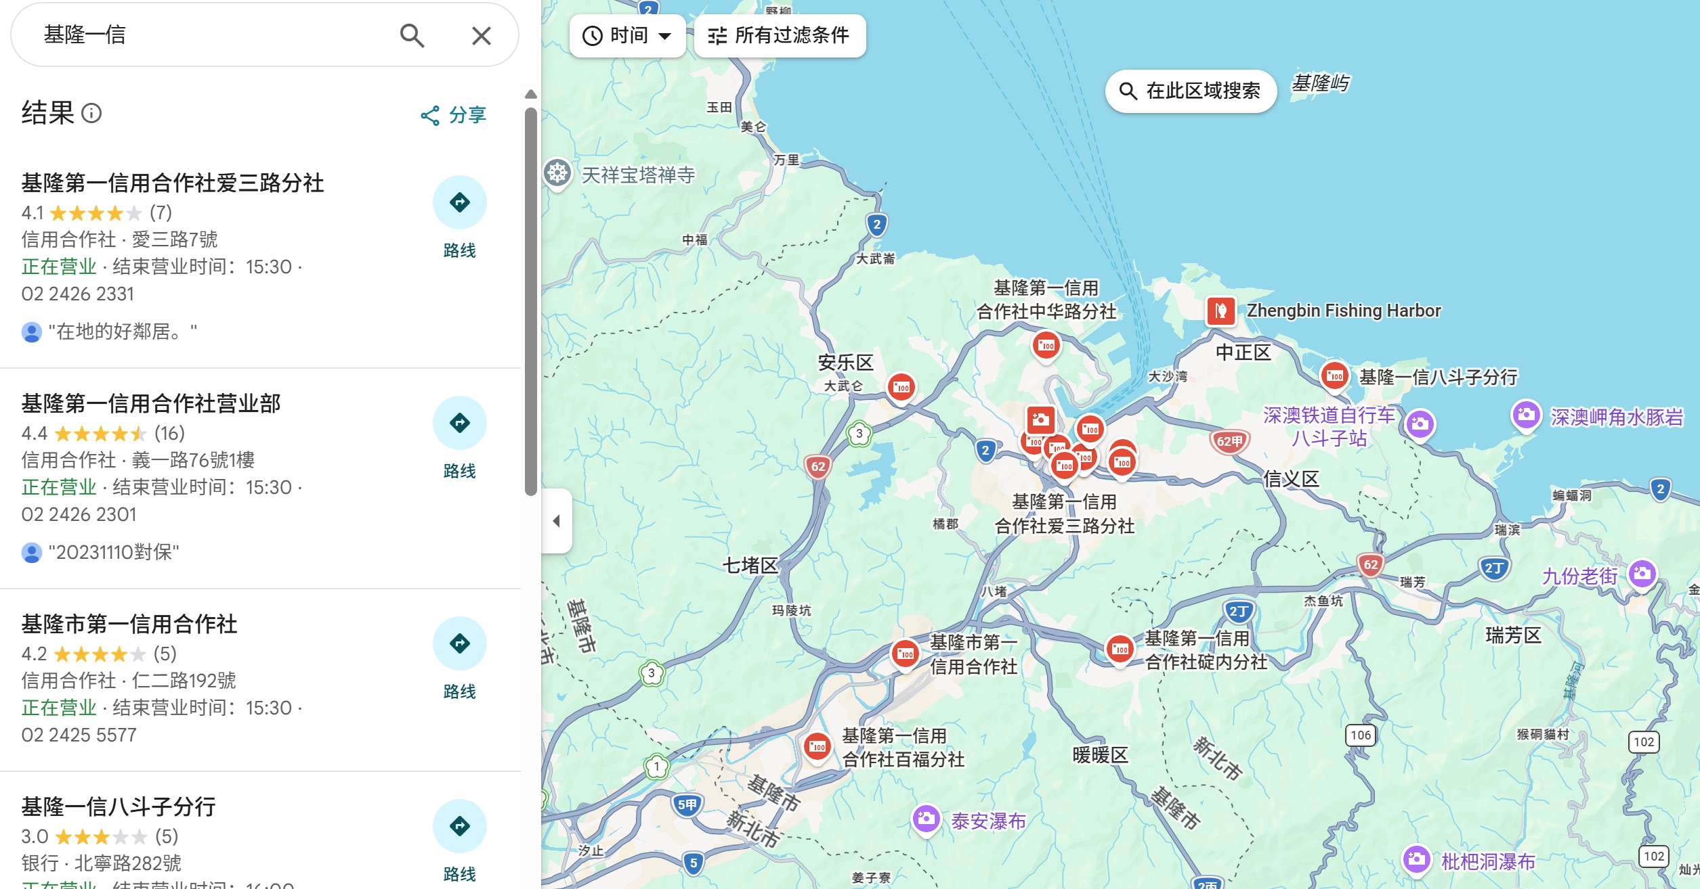Click the 天祥宝塔禅寺 temple marker
Viewport: 1700px width, 889px height.
557,174
